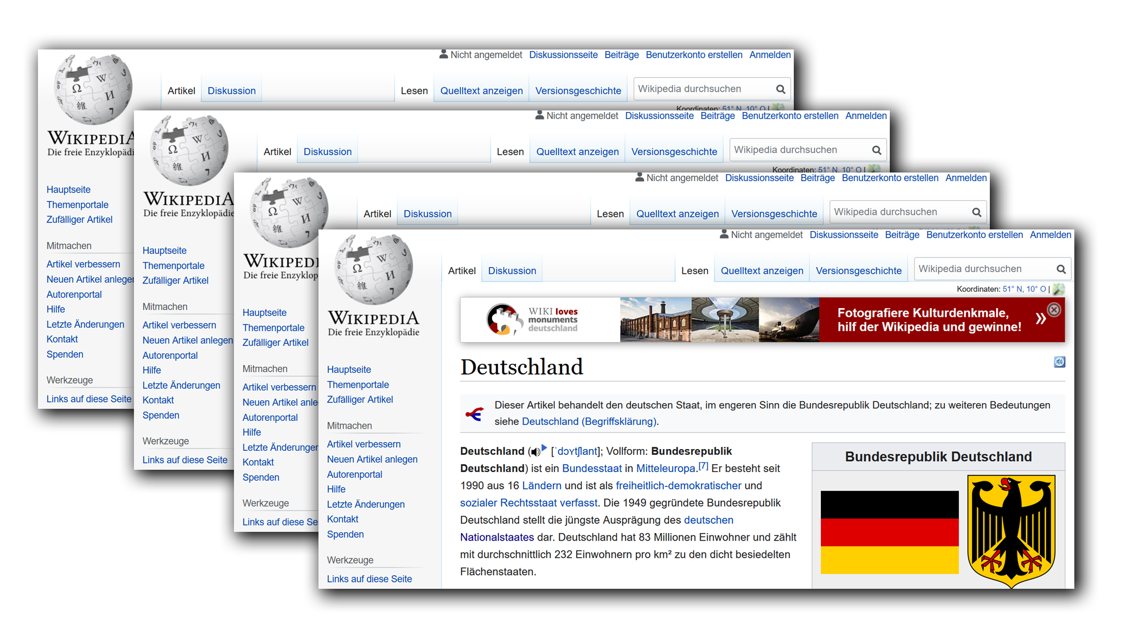
Task: Click the coordinates 51° N, 10° O link
Action: click(x=1024, y=289)
